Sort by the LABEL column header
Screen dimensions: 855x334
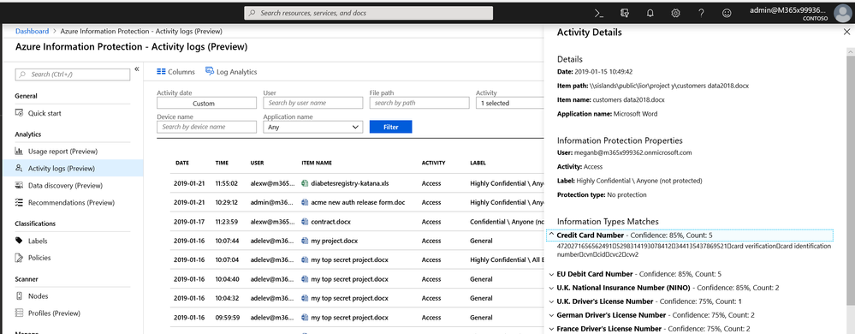478,163
